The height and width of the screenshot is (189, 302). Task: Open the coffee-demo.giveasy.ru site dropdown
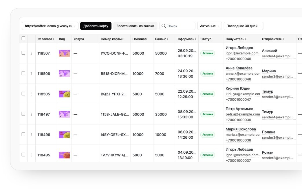tap(50, 26)
